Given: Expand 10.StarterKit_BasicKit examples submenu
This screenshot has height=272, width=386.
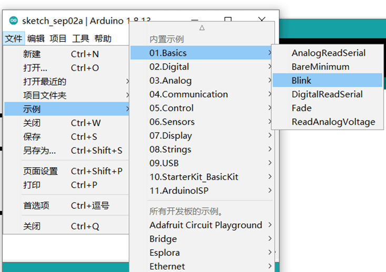Looking at the screenshot, I should tap(201, 177).
